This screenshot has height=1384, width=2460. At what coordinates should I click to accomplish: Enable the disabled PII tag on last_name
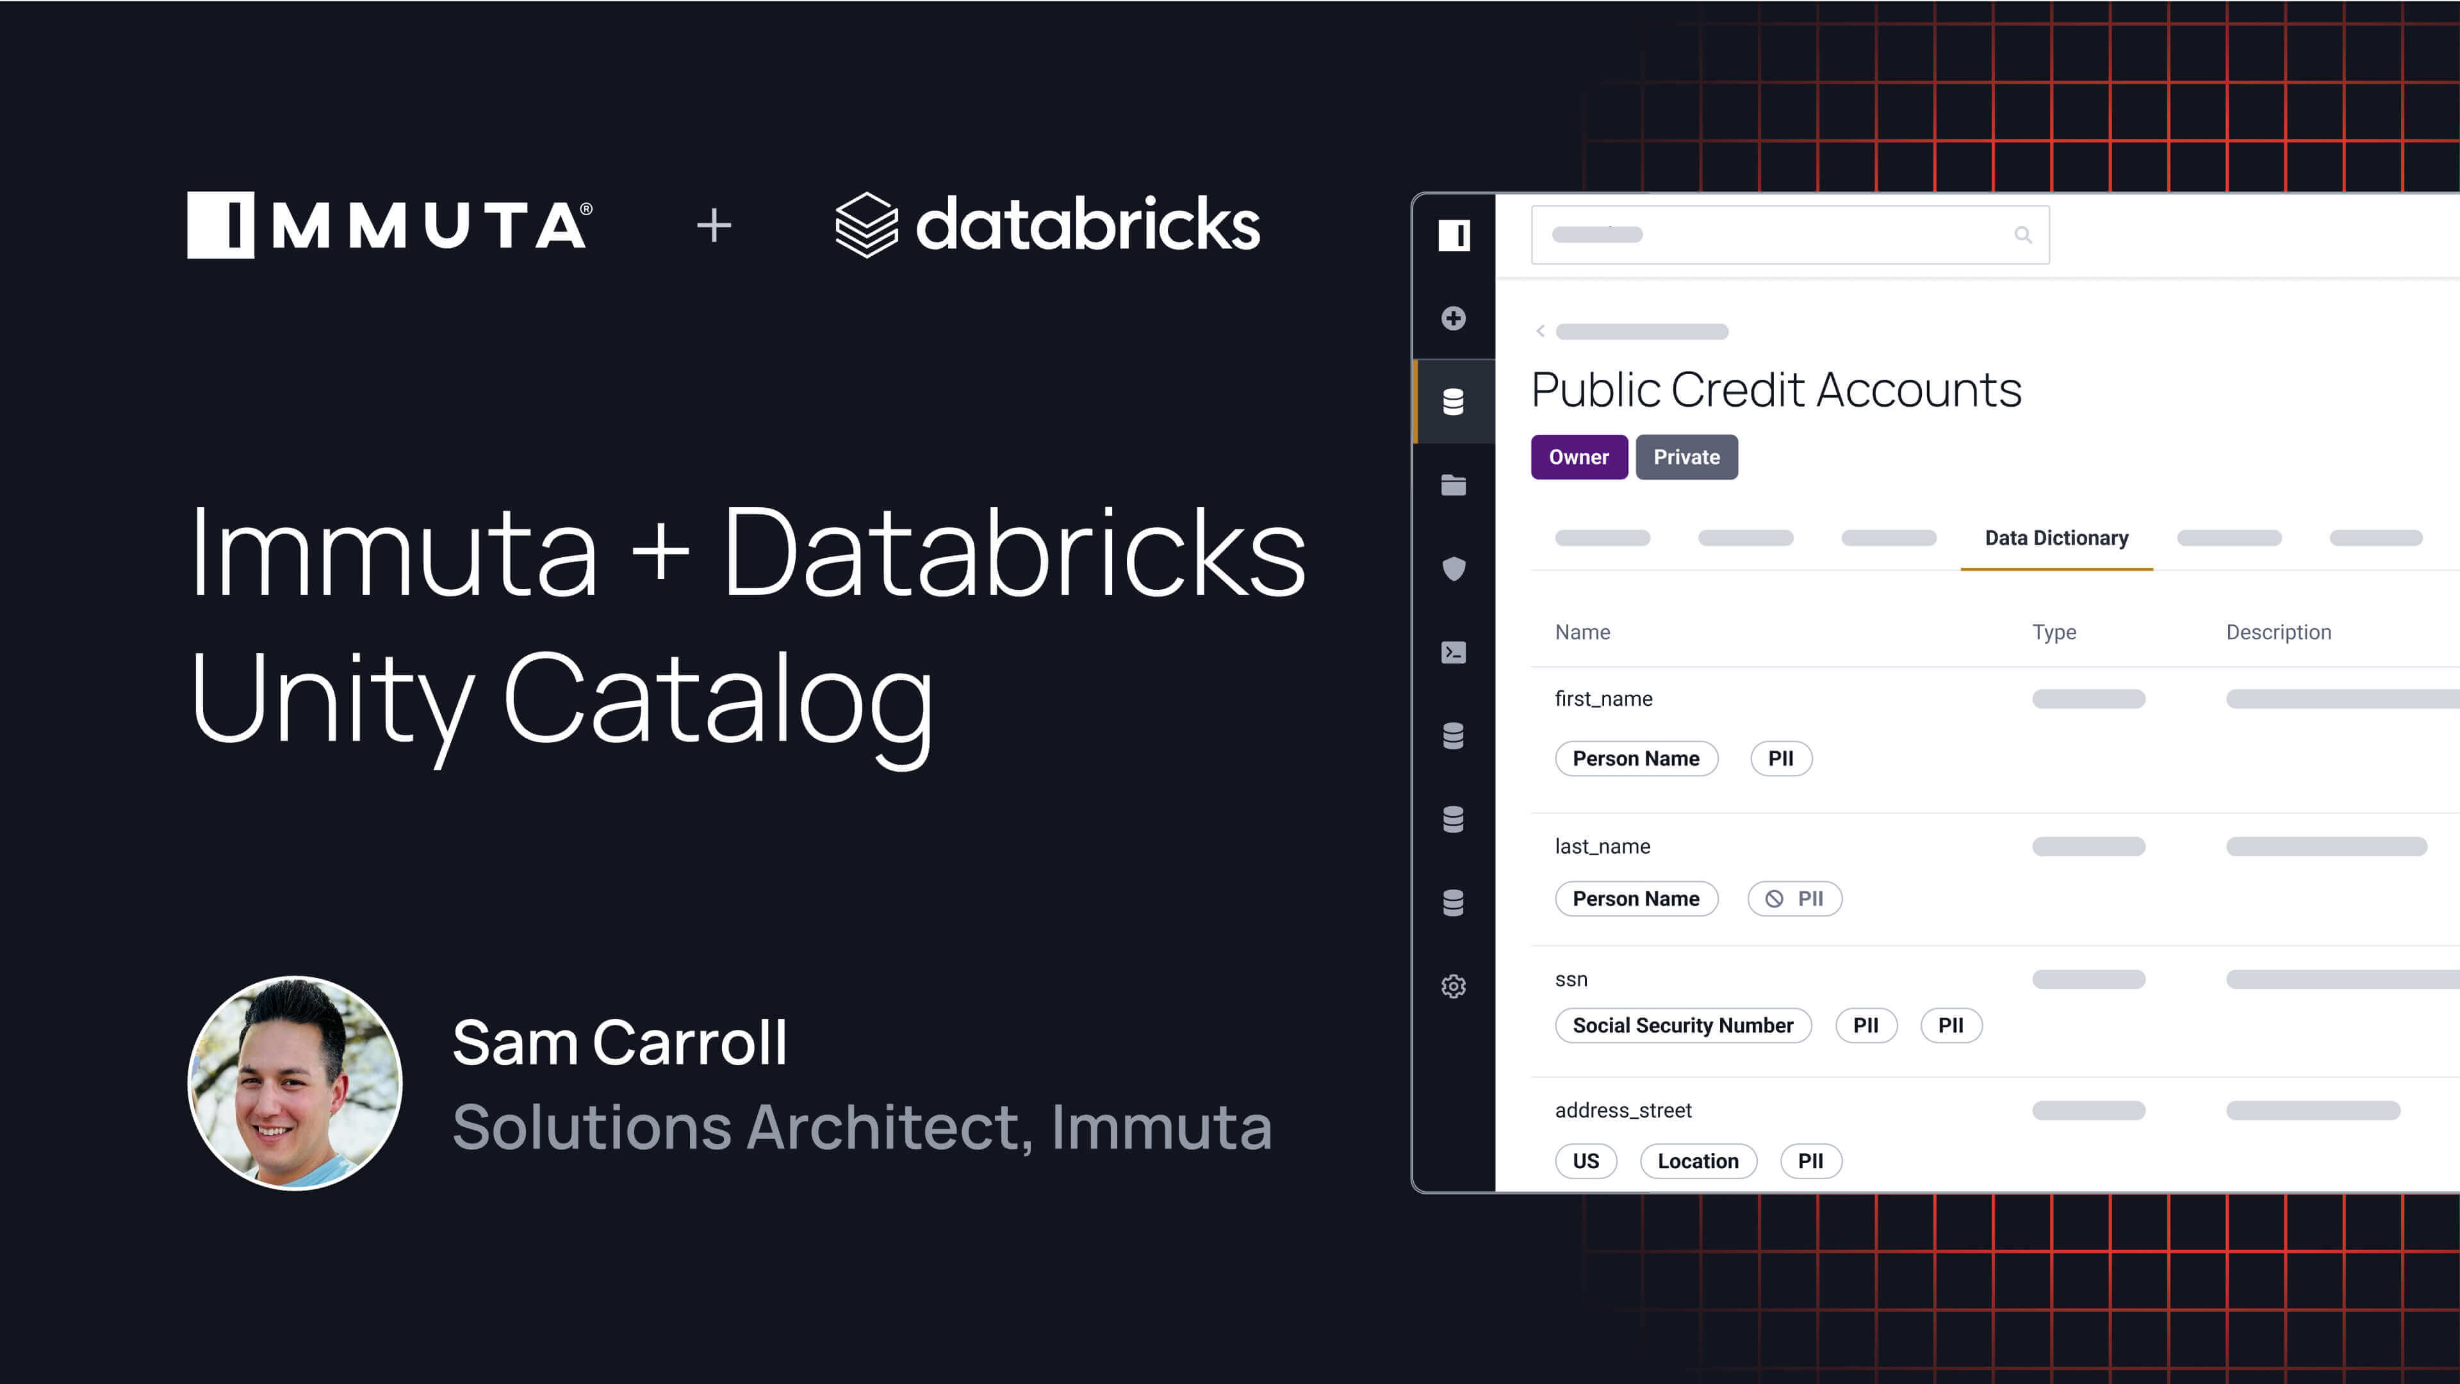1794,898
